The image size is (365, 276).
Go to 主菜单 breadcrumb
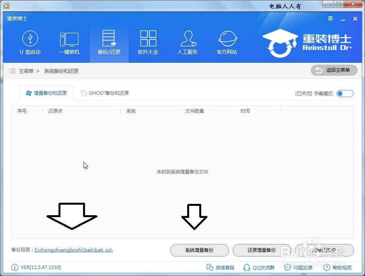(x=26, y=71)
